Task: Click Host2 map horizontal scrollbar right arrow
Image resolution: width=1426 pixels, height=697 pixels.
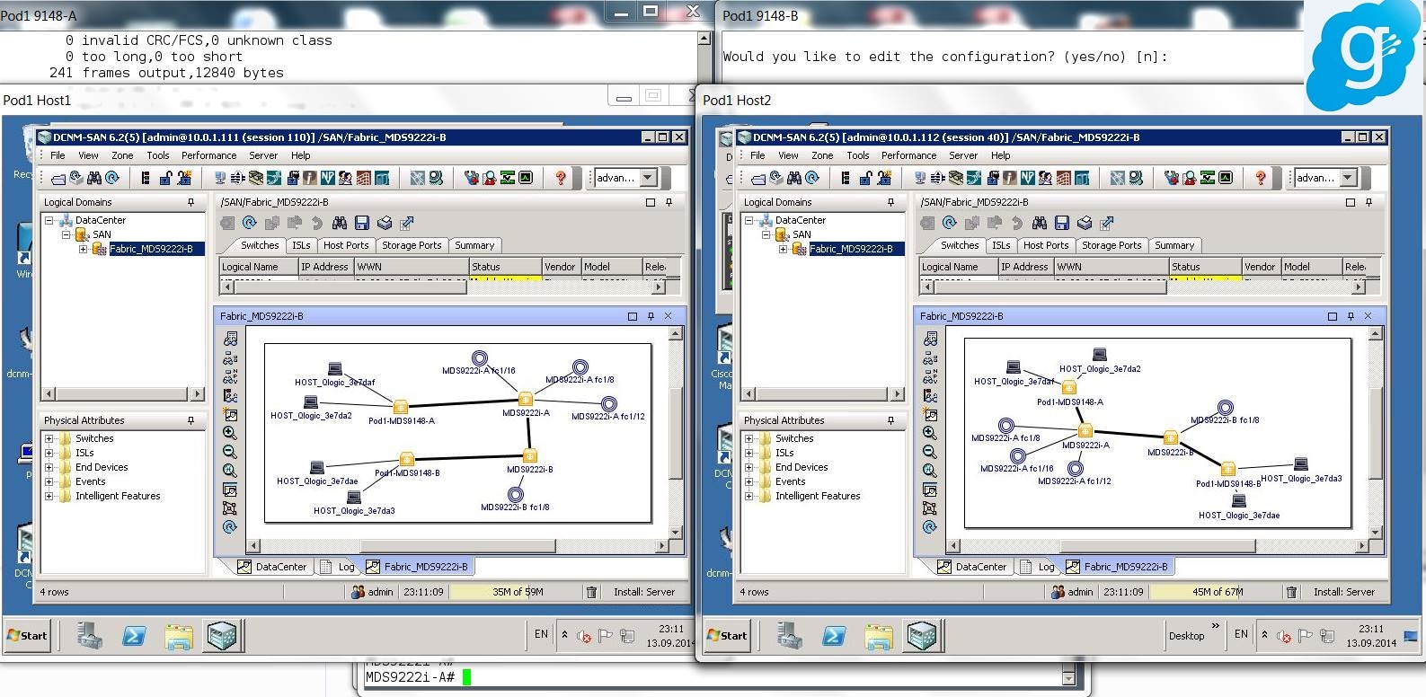Action: [x=1362, y=545]
